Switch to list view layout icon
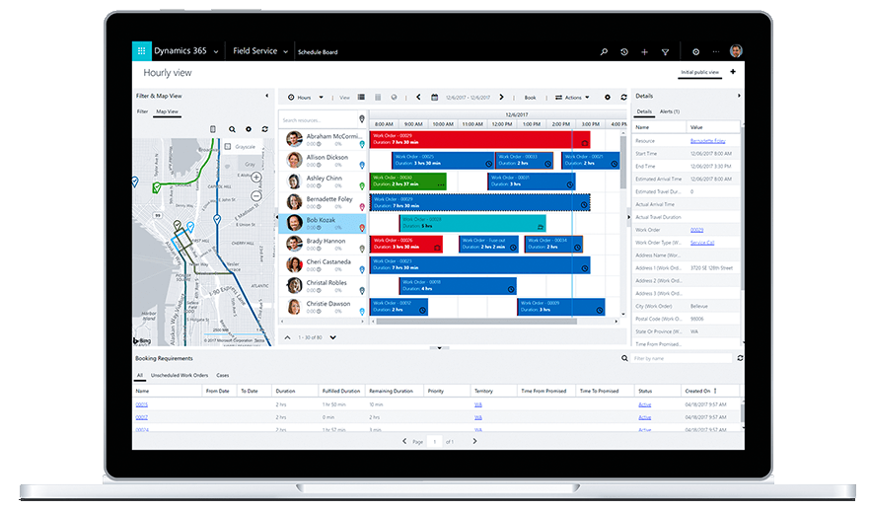The width and height of the screenshot is (869, 510). click(x=362, y=98)
